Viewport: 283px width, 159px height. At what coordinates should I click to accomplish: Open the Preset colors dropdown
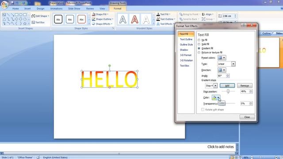[222, 58]
